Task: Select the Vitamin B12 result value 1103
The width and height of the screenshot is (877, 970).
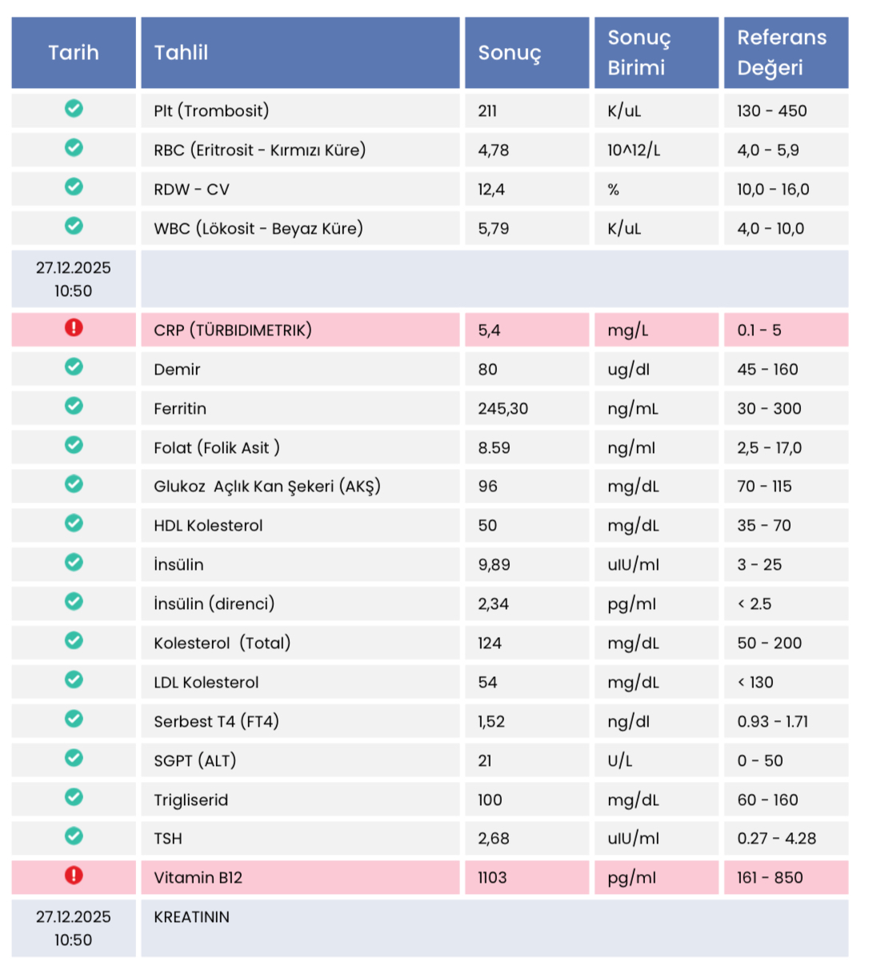Action: pos(492,878)
